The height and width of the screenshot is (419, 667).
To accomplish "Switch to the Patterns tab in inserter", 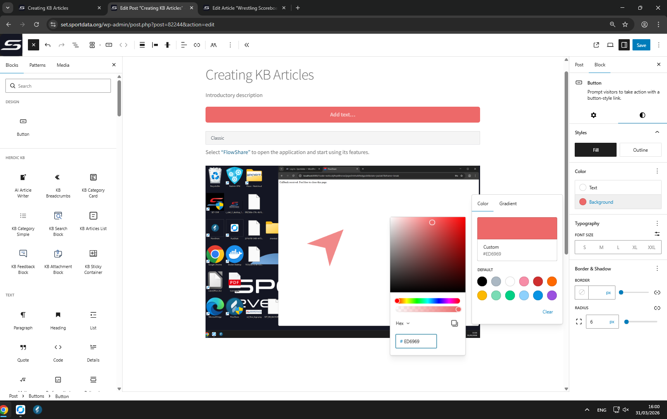I will point(38,65).
